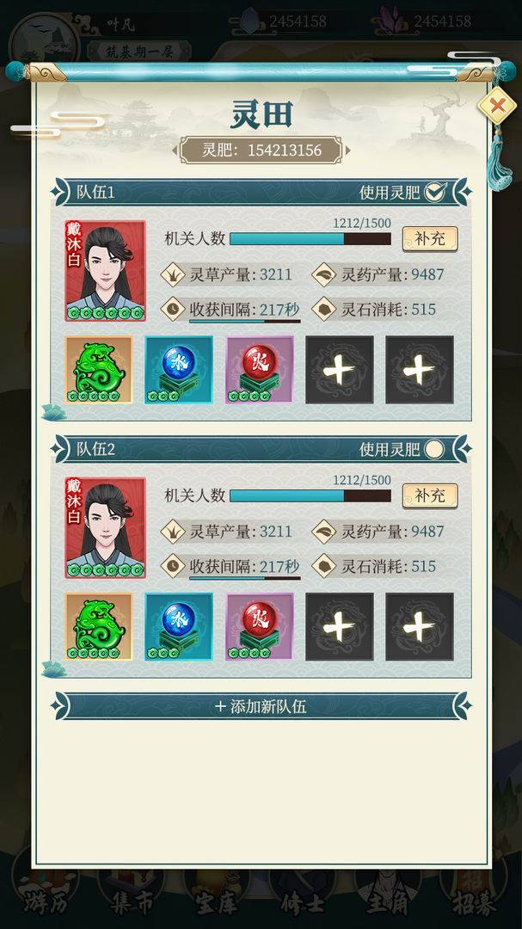Click 补充 button in 队伍2

430,496
